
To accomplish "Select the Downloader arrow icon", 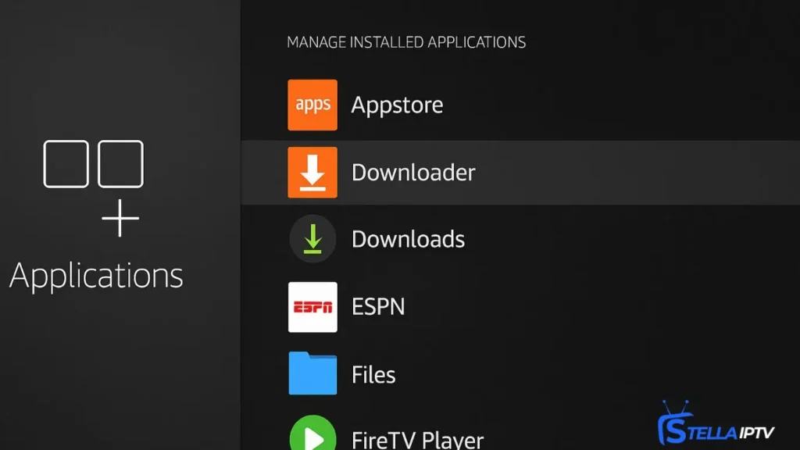I will tap(312, 173).
